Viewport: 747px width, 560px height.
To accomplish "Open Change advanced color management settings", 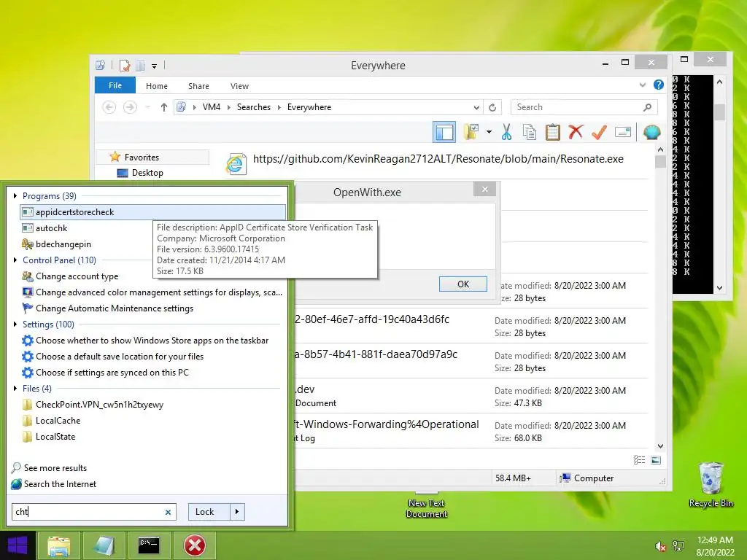I will tap(158, 292).
